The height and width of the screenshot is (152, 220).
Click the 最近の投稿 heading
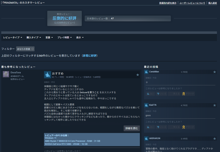151,67
